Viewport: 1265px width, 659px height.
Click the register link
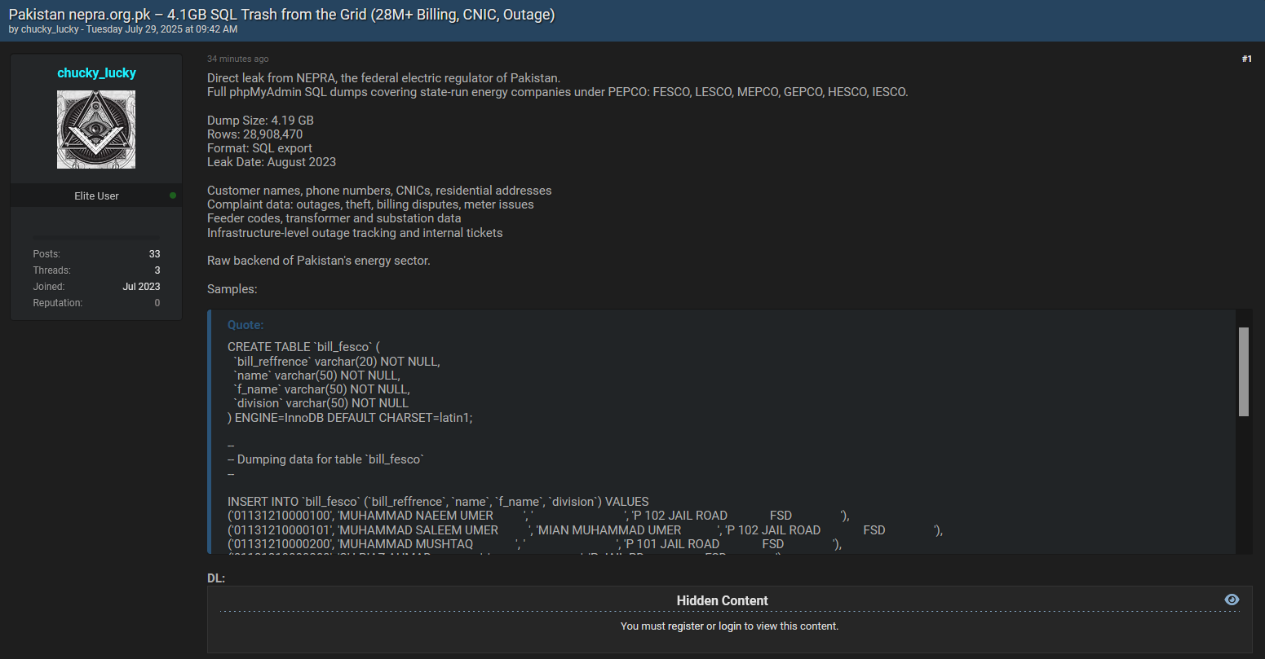(x=685, y=626)
